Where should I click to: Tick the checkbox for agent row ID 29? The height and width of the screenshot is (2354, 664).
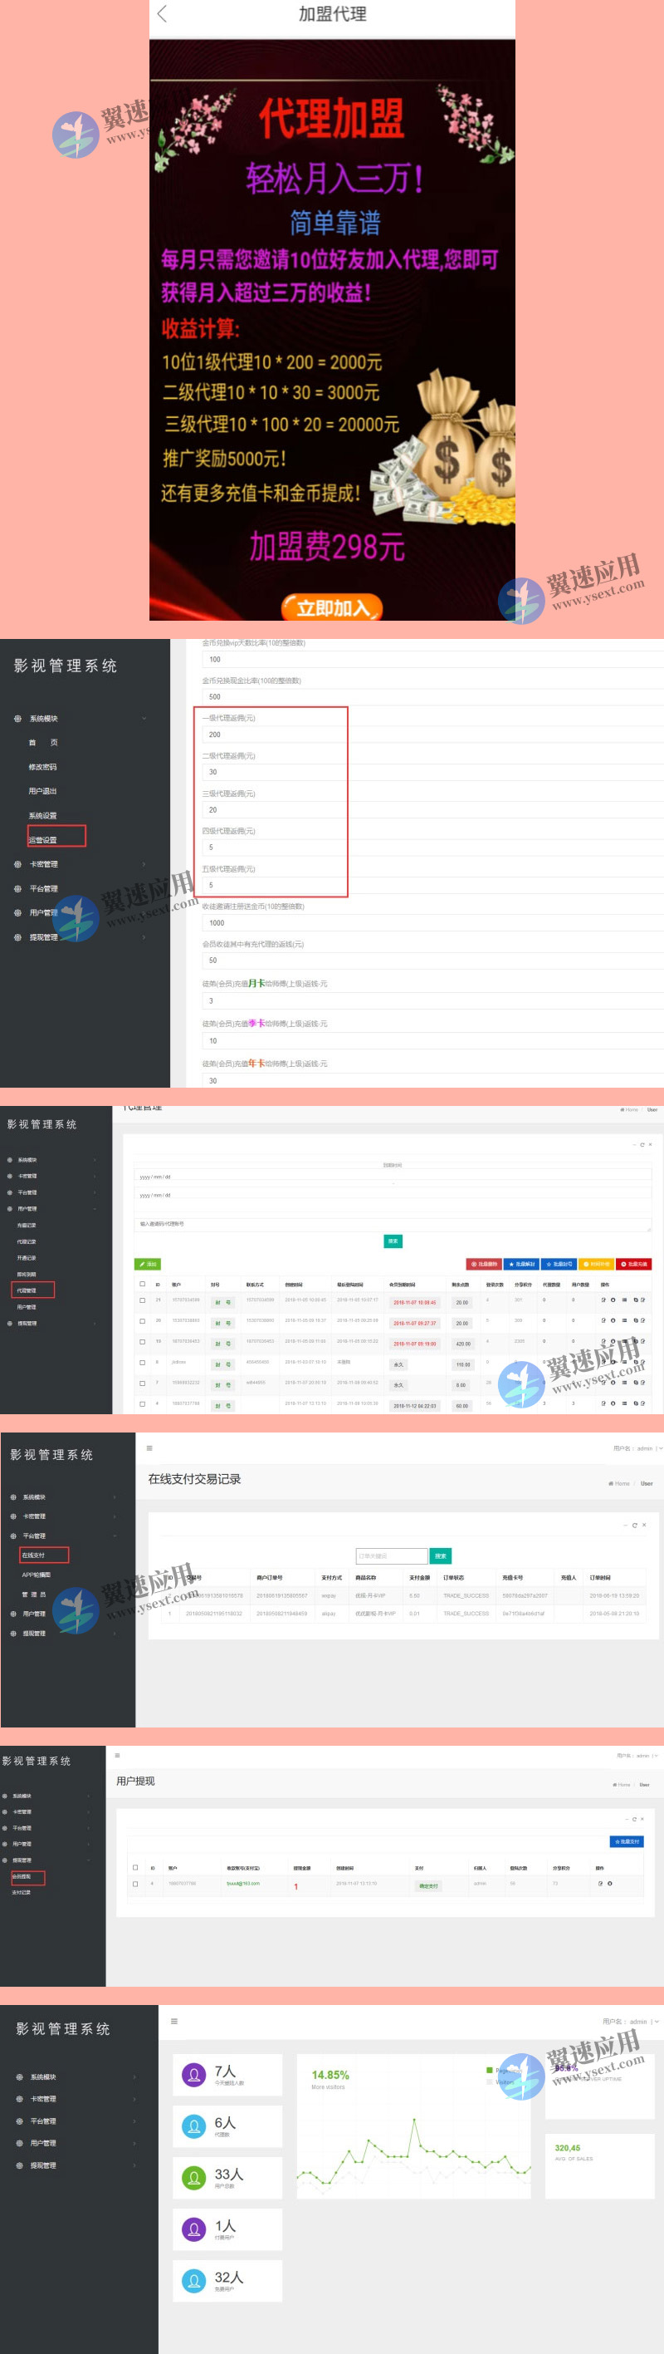coord(142,1300)
